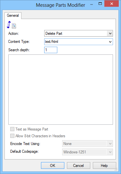Close the Message Parts Modifier window
Screen dimensions: 121x174
(x=111, y=4)
